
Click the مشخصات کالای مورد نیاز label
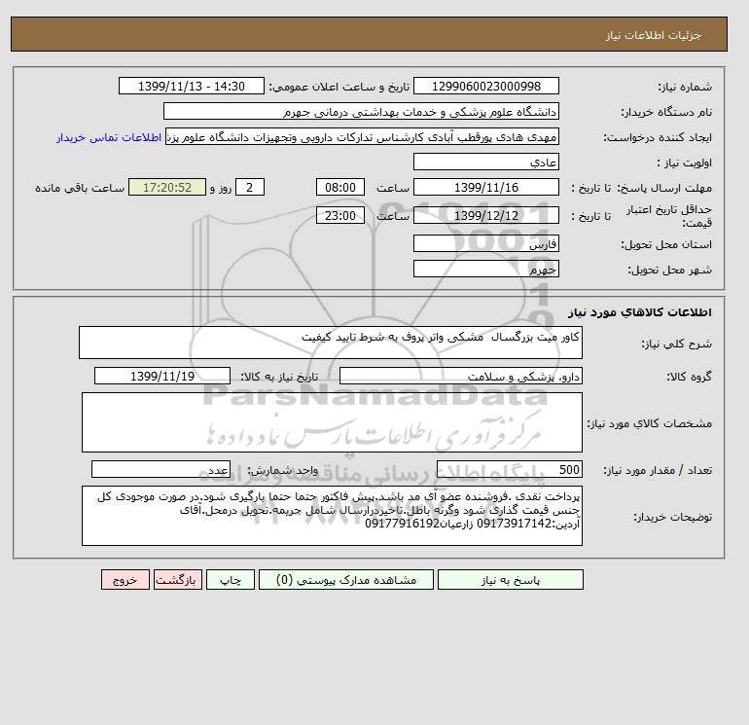tap(649, 423)
